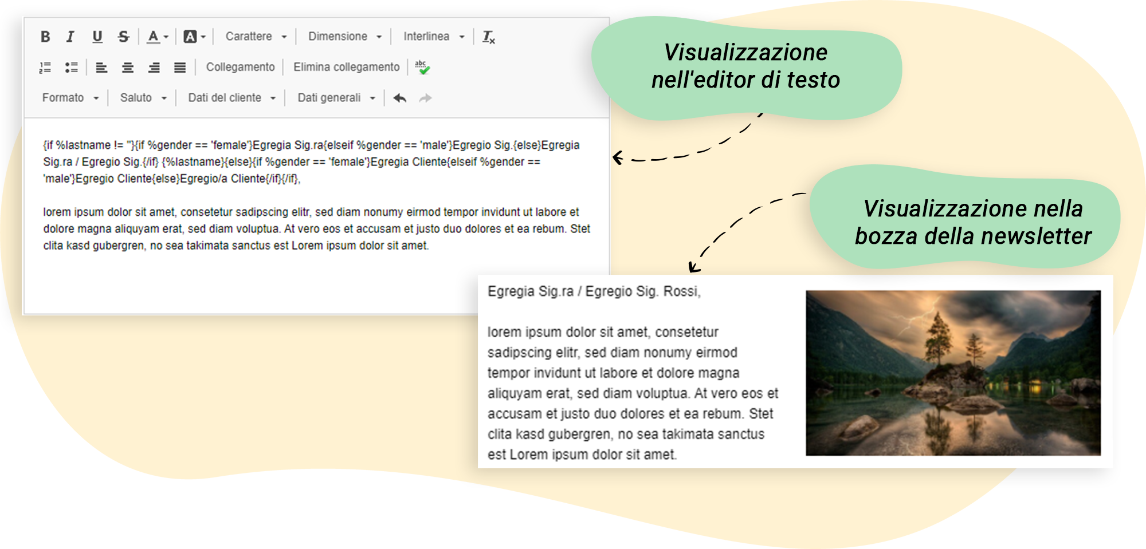
Task: Click the Collegamento button
Action: (x=240, y=68)
